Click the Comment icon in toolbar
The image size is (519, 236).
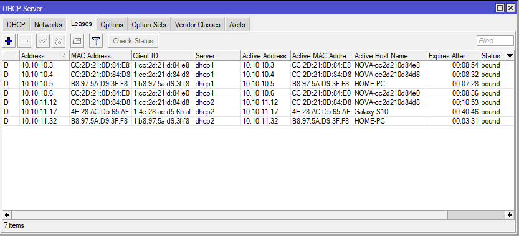[77, 41]
